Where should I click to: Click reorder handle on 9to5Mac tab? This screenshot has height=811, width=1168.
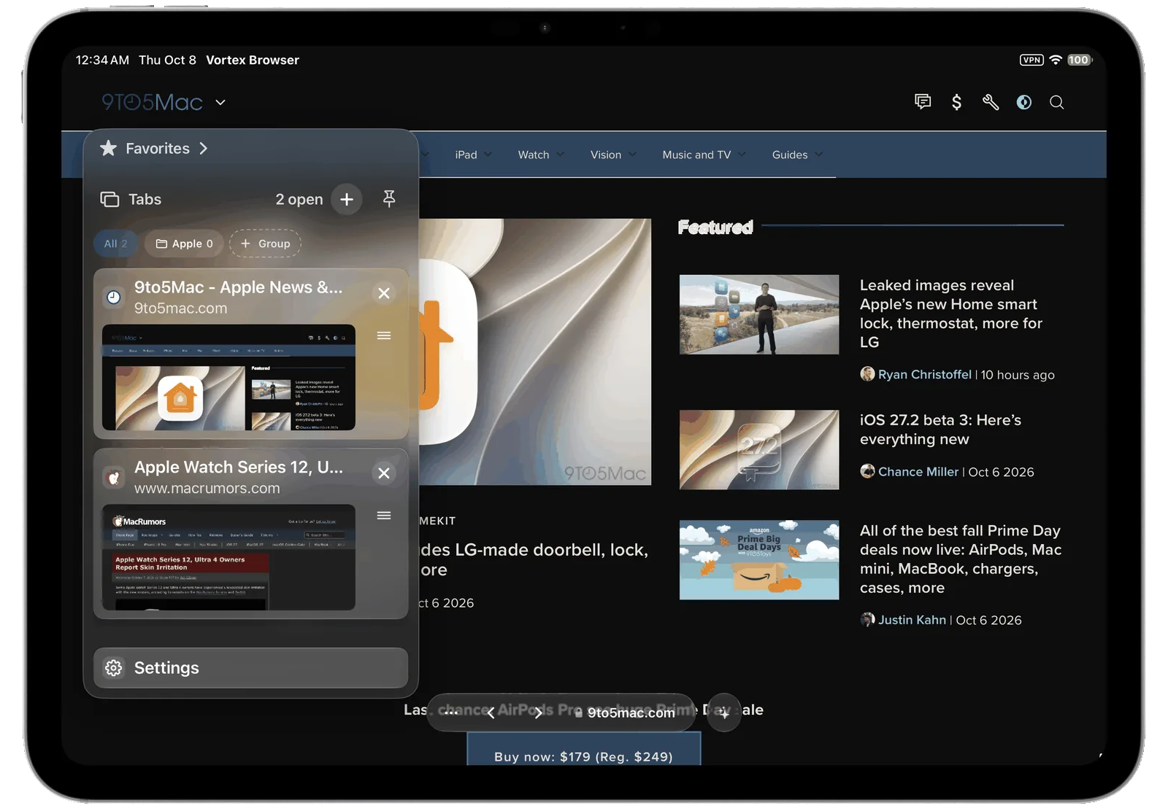[x=384, y=335]
